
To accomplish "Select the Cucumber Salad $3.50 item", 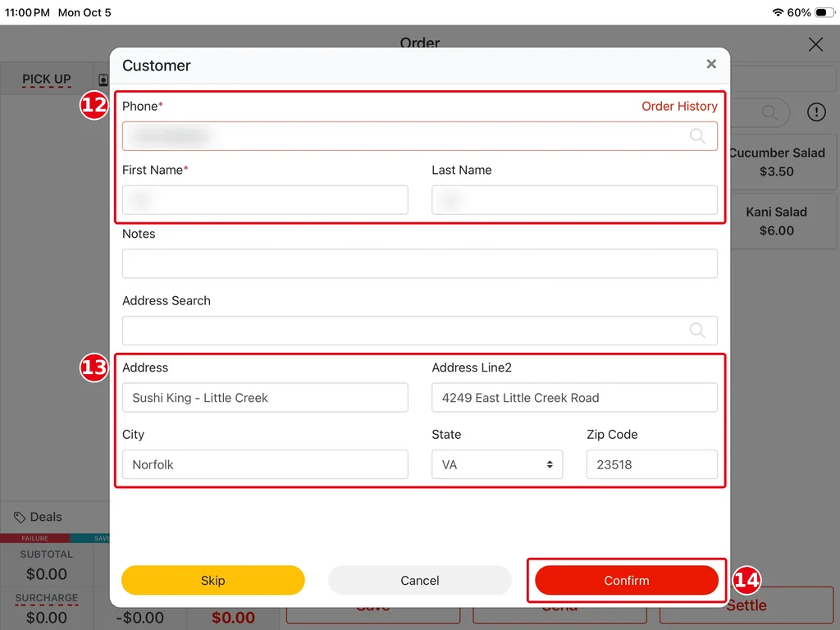I will (x=782, y=162).
